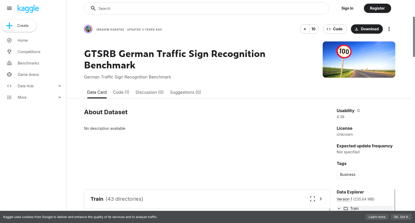This screenshot has width=415, height=223.
Task: Click the Ibrahim Karatas author name
Action: tap(110, 30)
